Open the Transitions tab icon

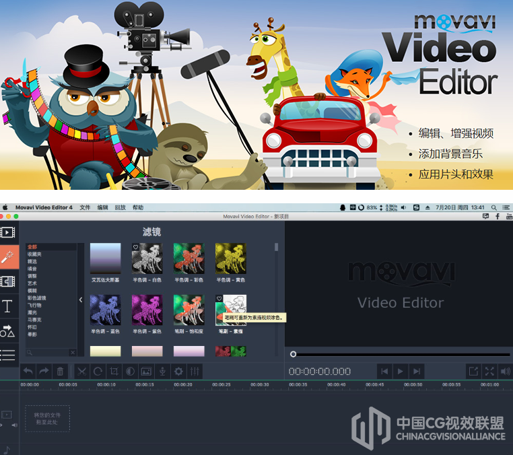(x=7, y=281)
